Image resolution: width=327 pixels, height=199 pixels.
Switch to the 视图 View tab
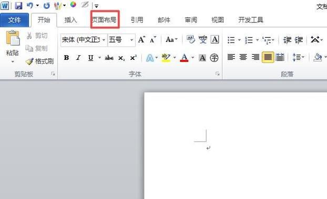(x=218, y=20)
